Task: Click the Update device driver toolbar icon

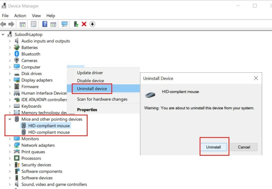Action: pyautogui.click(x=76, y=24)
